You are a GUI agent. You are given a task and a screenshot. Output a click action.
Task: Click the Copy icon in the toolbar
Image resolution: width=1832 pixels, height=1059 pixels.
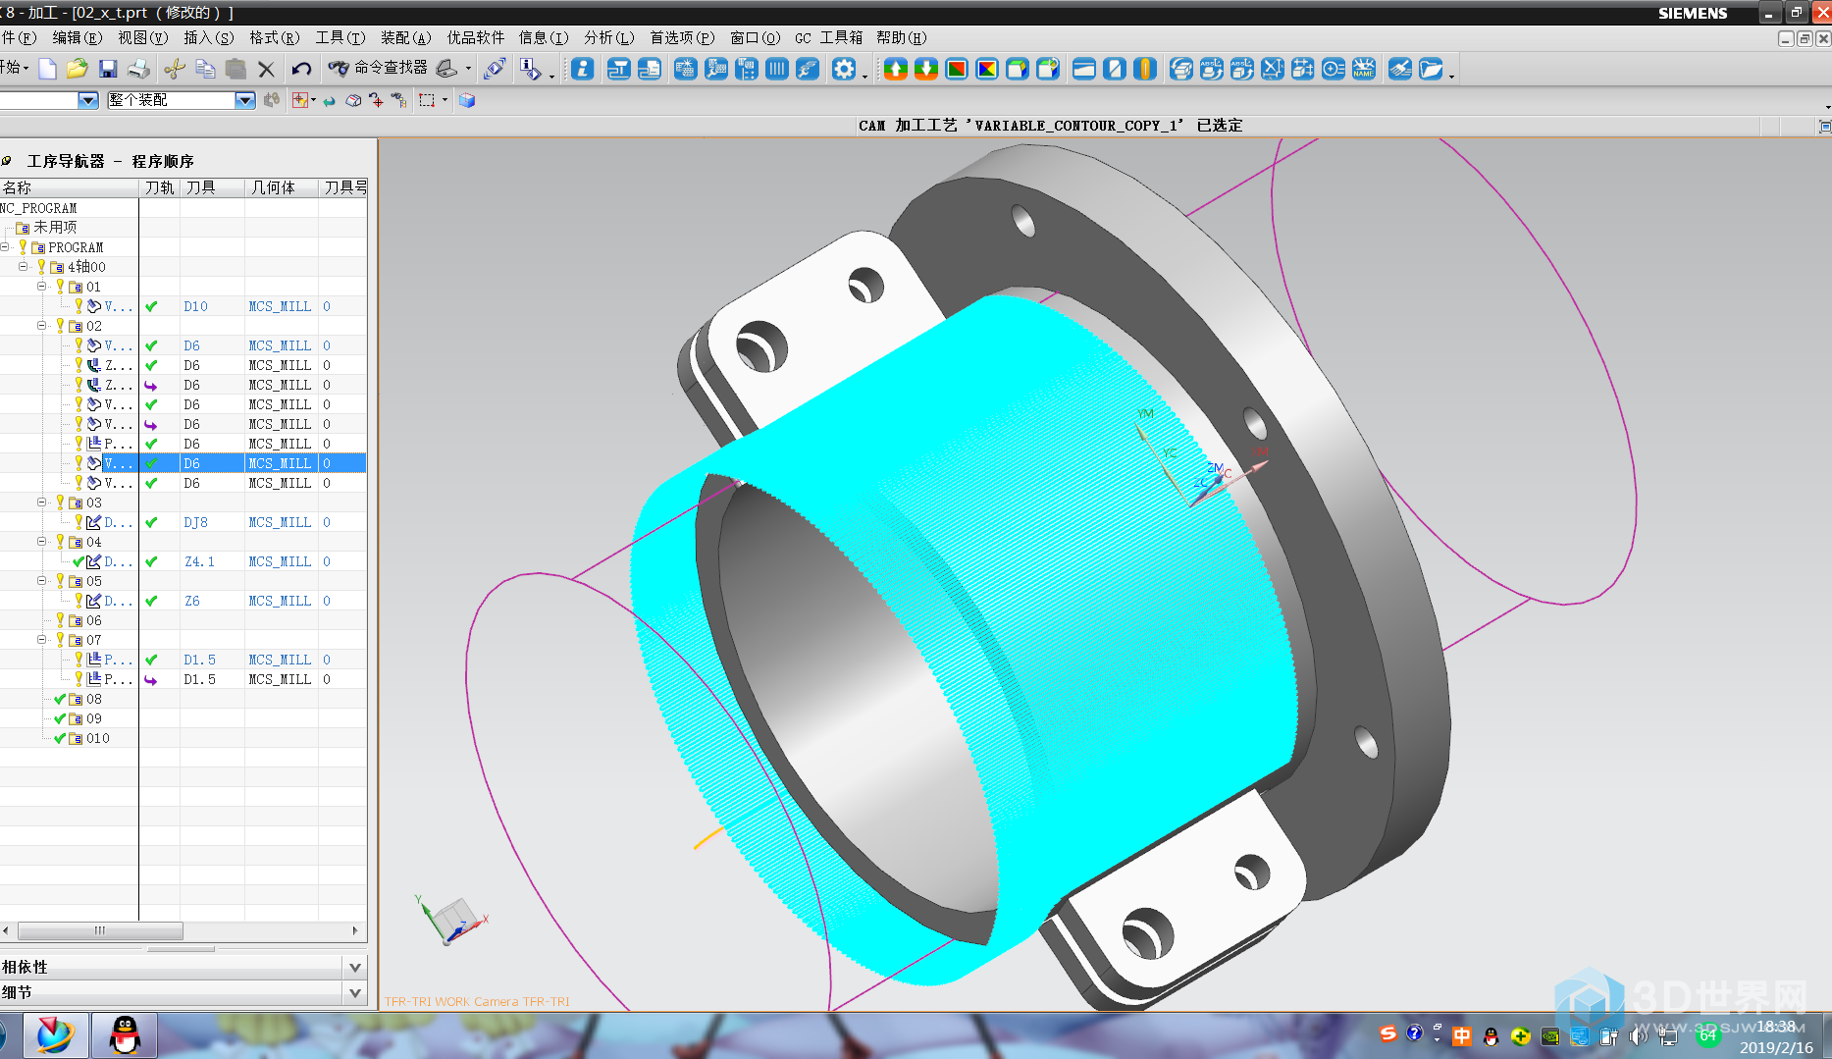(205, 69)
